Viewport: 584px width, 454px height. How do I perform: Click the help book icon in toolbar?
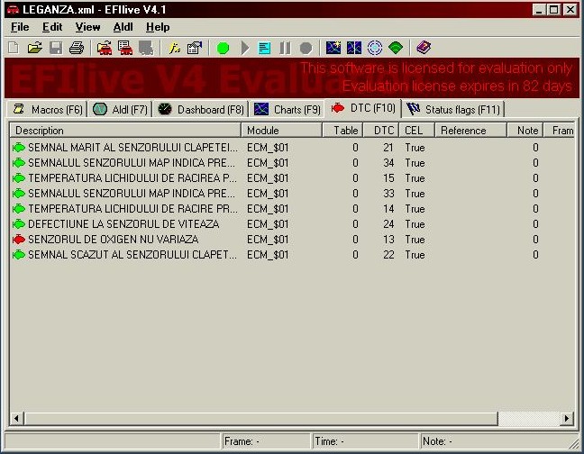[424, 48]
